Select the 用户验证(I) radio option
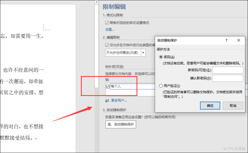248x153 pixels. tap(161, 86)
